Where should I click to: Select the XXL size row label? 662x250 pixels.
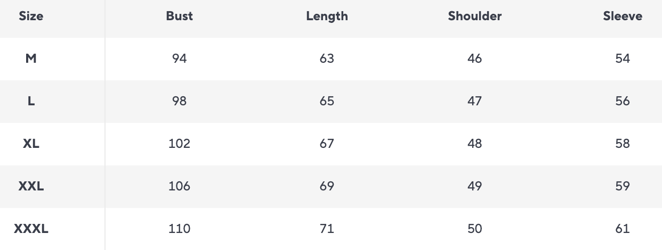point(31,186)
